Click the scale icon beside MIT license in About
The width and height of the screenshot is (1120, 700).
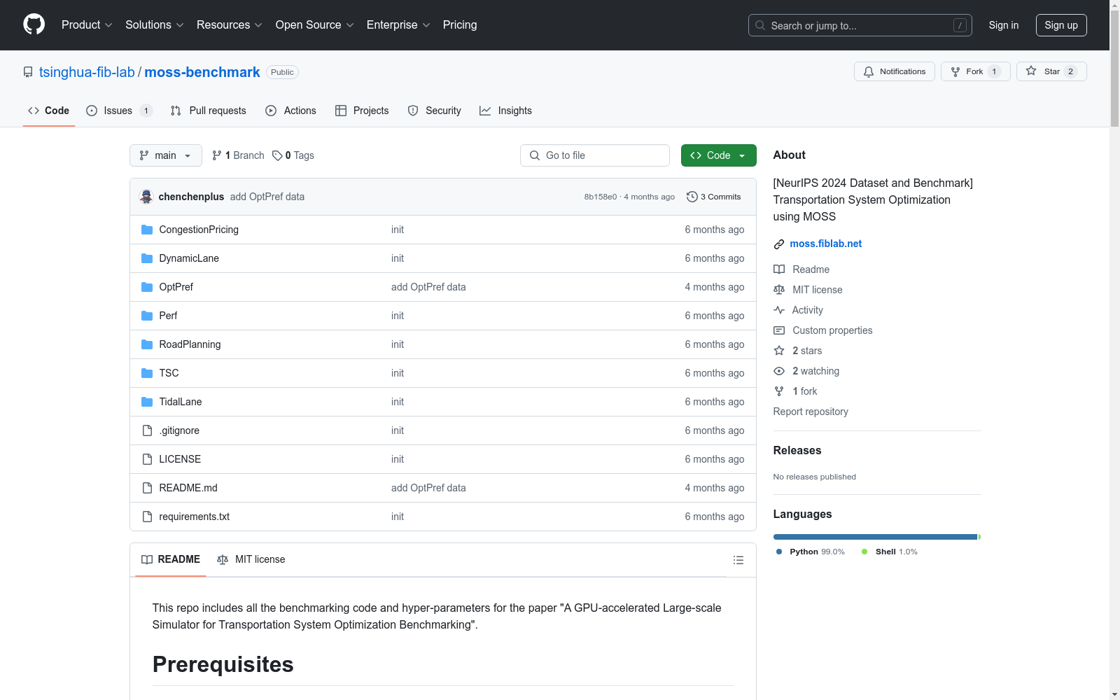click(779, 290)
